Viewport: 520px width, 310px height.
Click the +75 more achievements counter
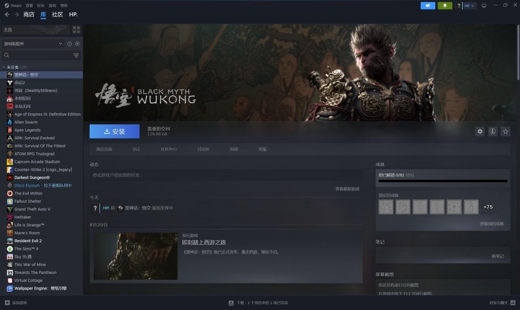488,207
